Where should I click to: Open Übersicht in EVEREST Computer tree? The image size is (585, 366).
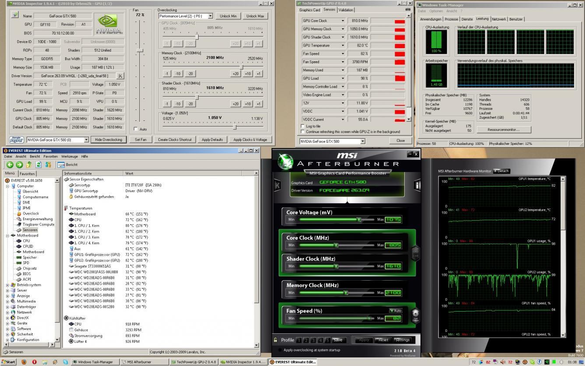30,191
